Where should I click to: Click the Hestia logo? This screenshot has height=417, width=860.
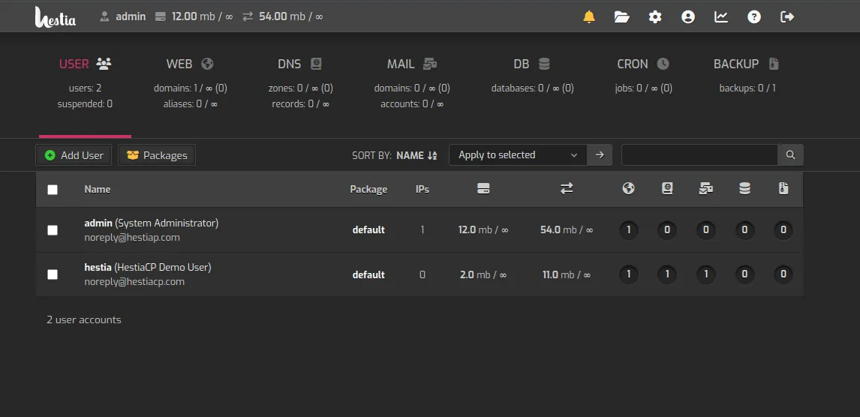click(56, 17)
